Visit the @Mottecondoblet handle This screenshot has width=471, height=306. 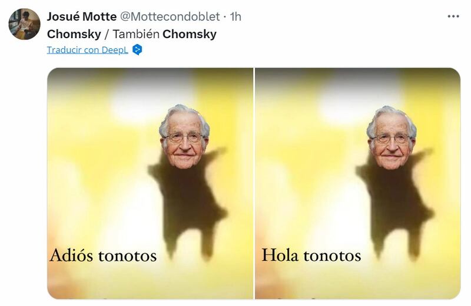(x=170, y=16)
